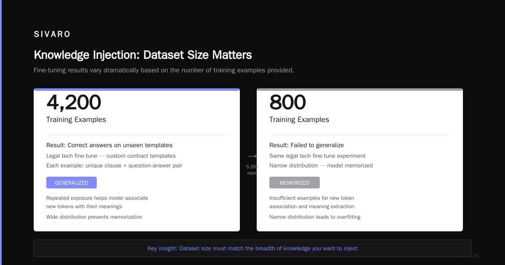Click 'Narrow distribution — model memorized'
The width and height of the screenshot is (505, 265).
(321, 166)
